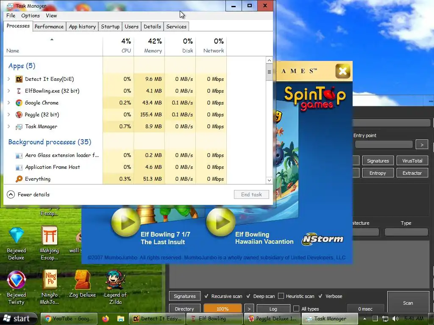434x325 pixels.
Task: Close the SpinTop games popup with yellow X
Action: click(342, 71)
